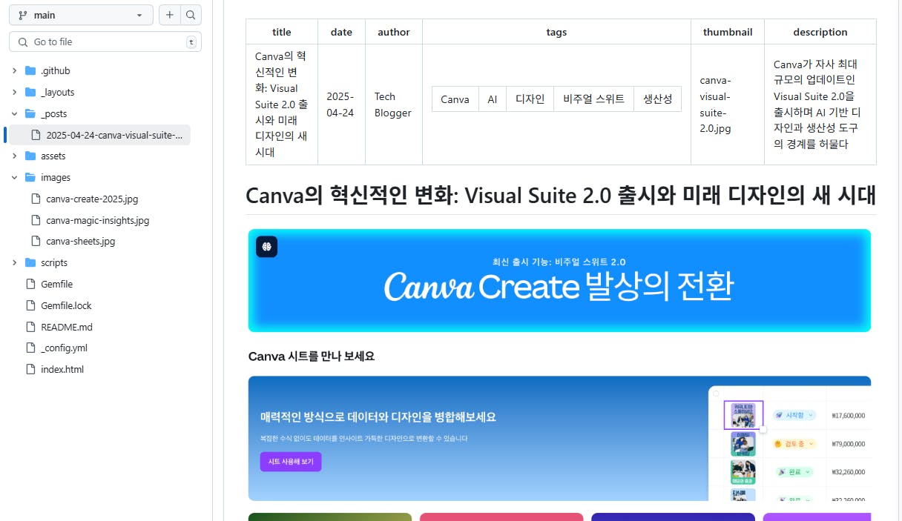Open the main branch dropdown
Viewport: 902px width, 521px height.
pyautogui.click(x=81, y=15)
